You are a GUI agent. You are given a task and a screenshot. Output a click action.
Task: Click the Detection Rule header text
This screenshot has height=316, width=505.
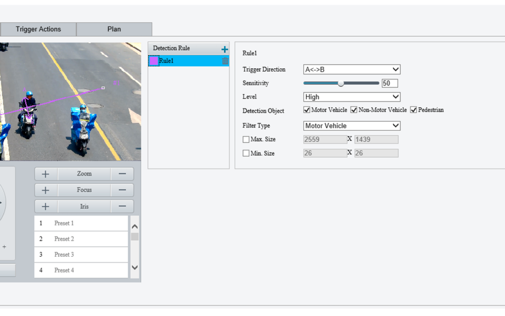tap(171, 48)
